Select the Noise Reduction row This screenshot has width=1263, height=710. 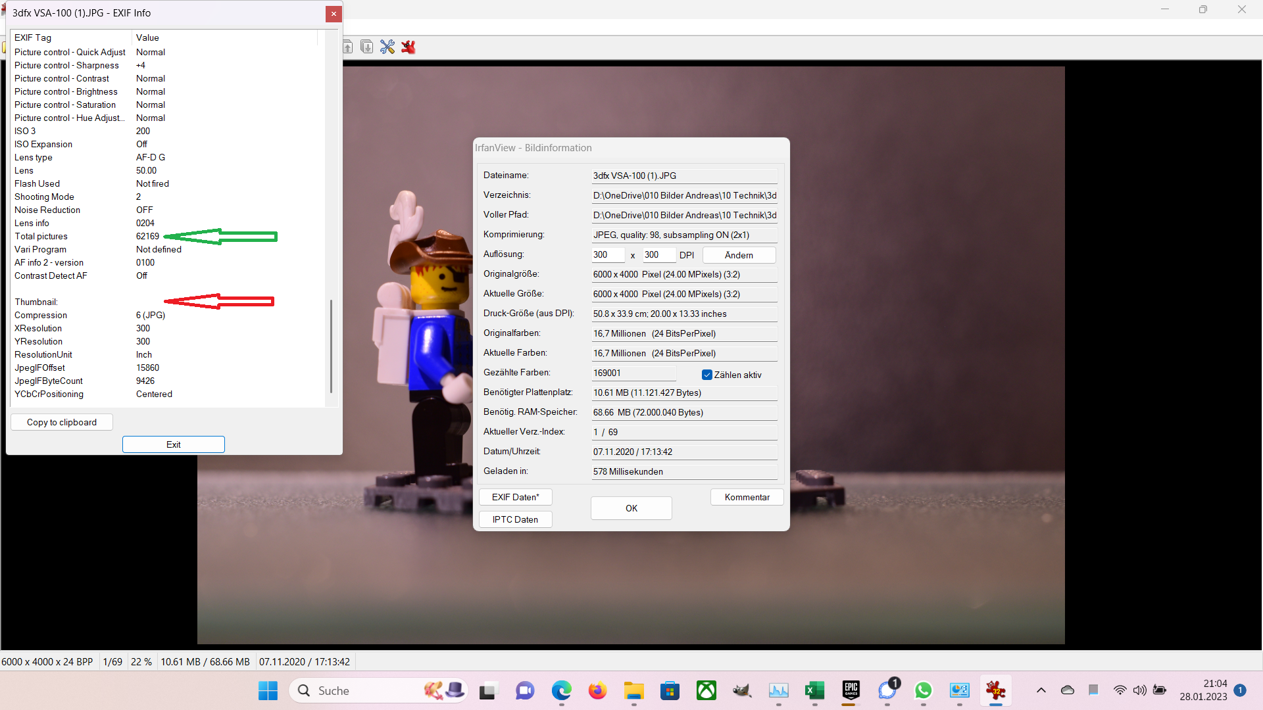(168, 210)
